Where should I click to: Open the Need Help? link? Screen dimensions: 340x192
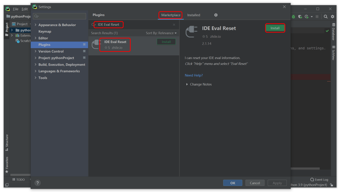pyautogui.click(x=194, y=75)
